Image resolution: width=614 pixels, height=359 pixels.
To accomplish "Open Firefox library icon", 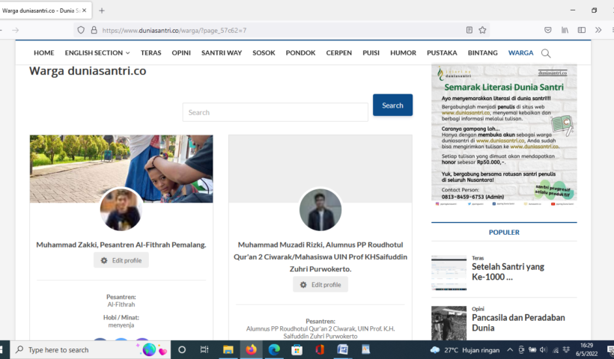I will (x=565, y=30).
